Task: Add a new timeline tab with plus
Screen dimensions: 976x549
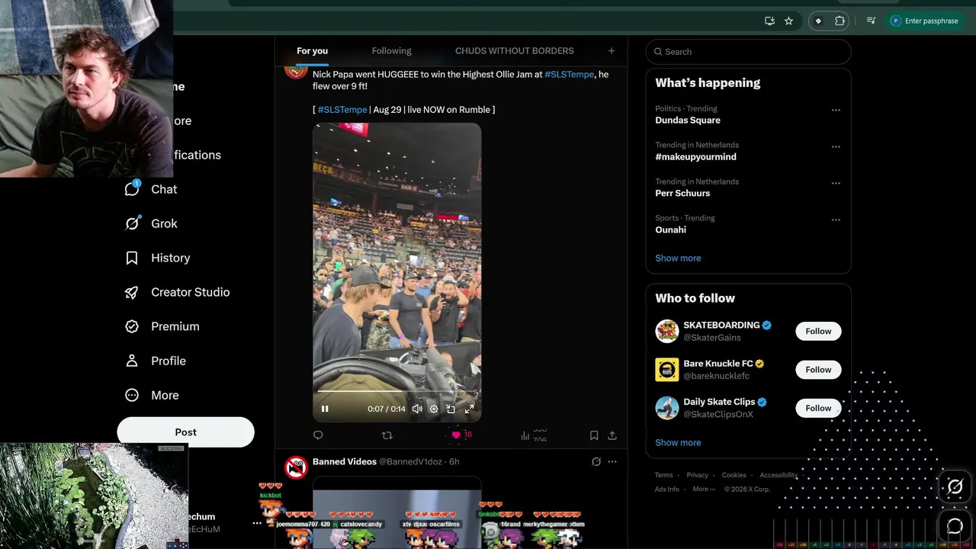Action: [611, 51]
